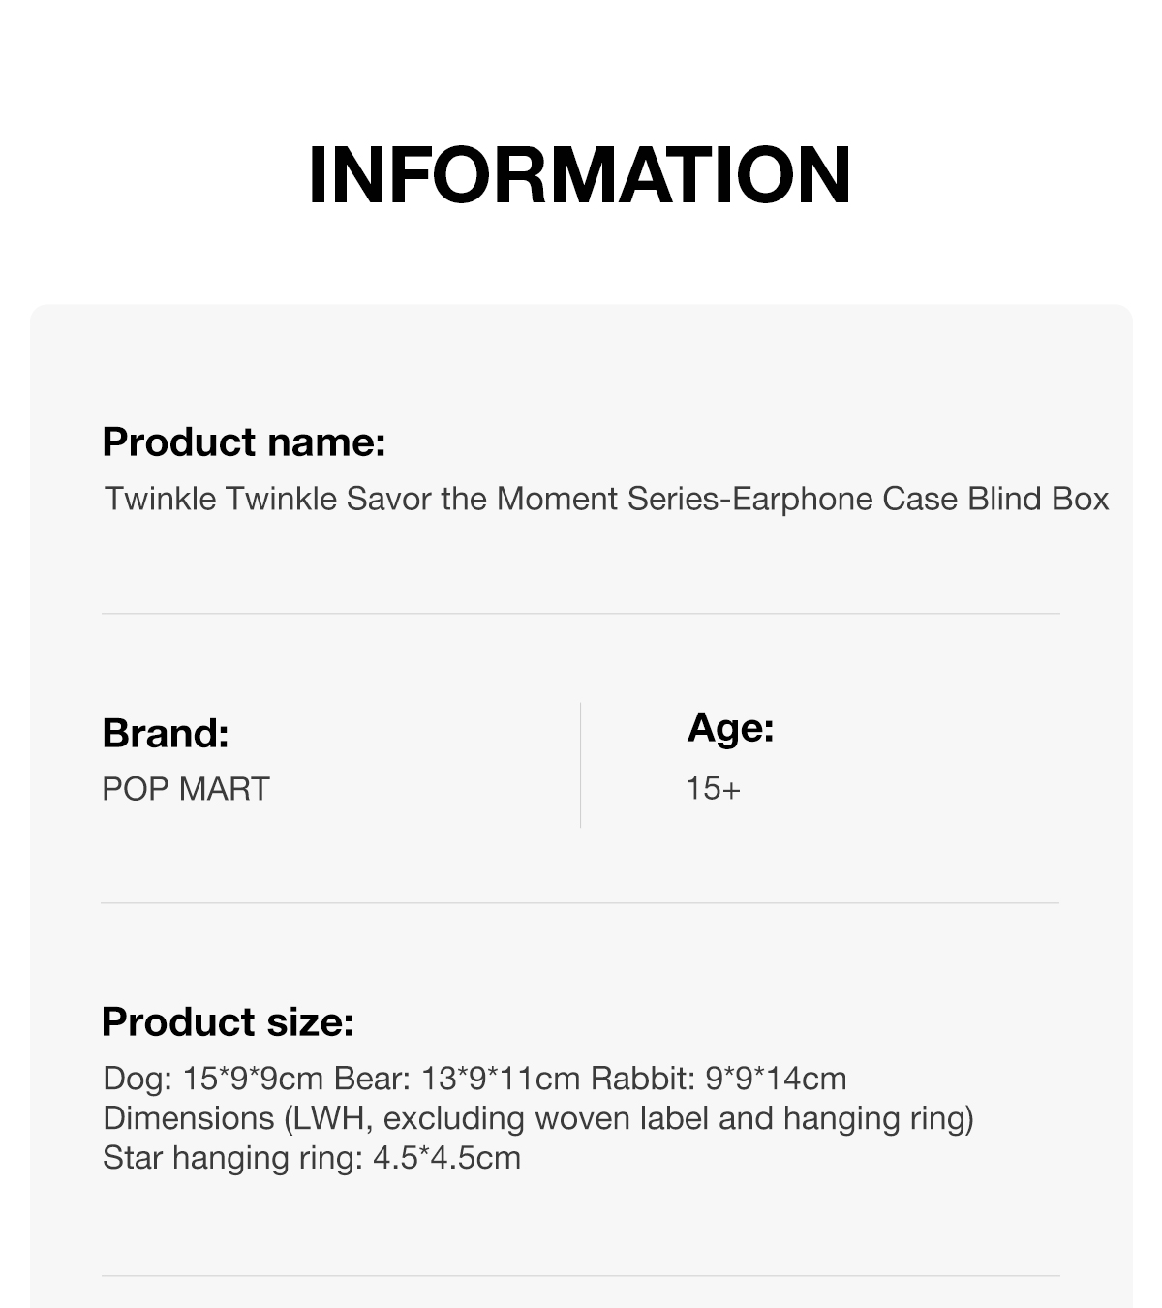Screen dimensions: 1162x1308
Task: Click the "Product name:" label
Action: tap(244, 442)
